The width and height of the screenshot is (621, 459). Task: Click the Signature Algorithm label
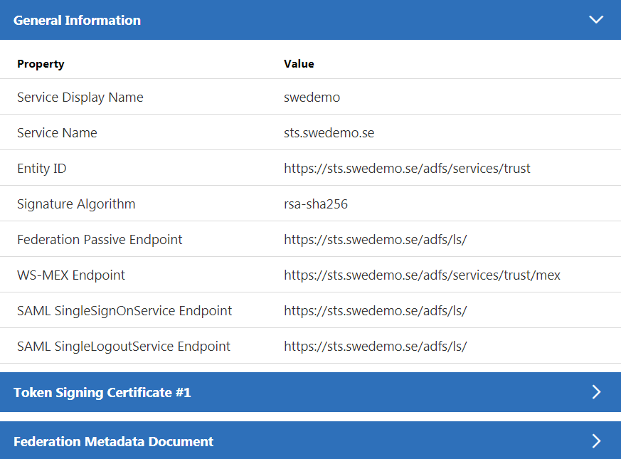(x=76, y=204)
